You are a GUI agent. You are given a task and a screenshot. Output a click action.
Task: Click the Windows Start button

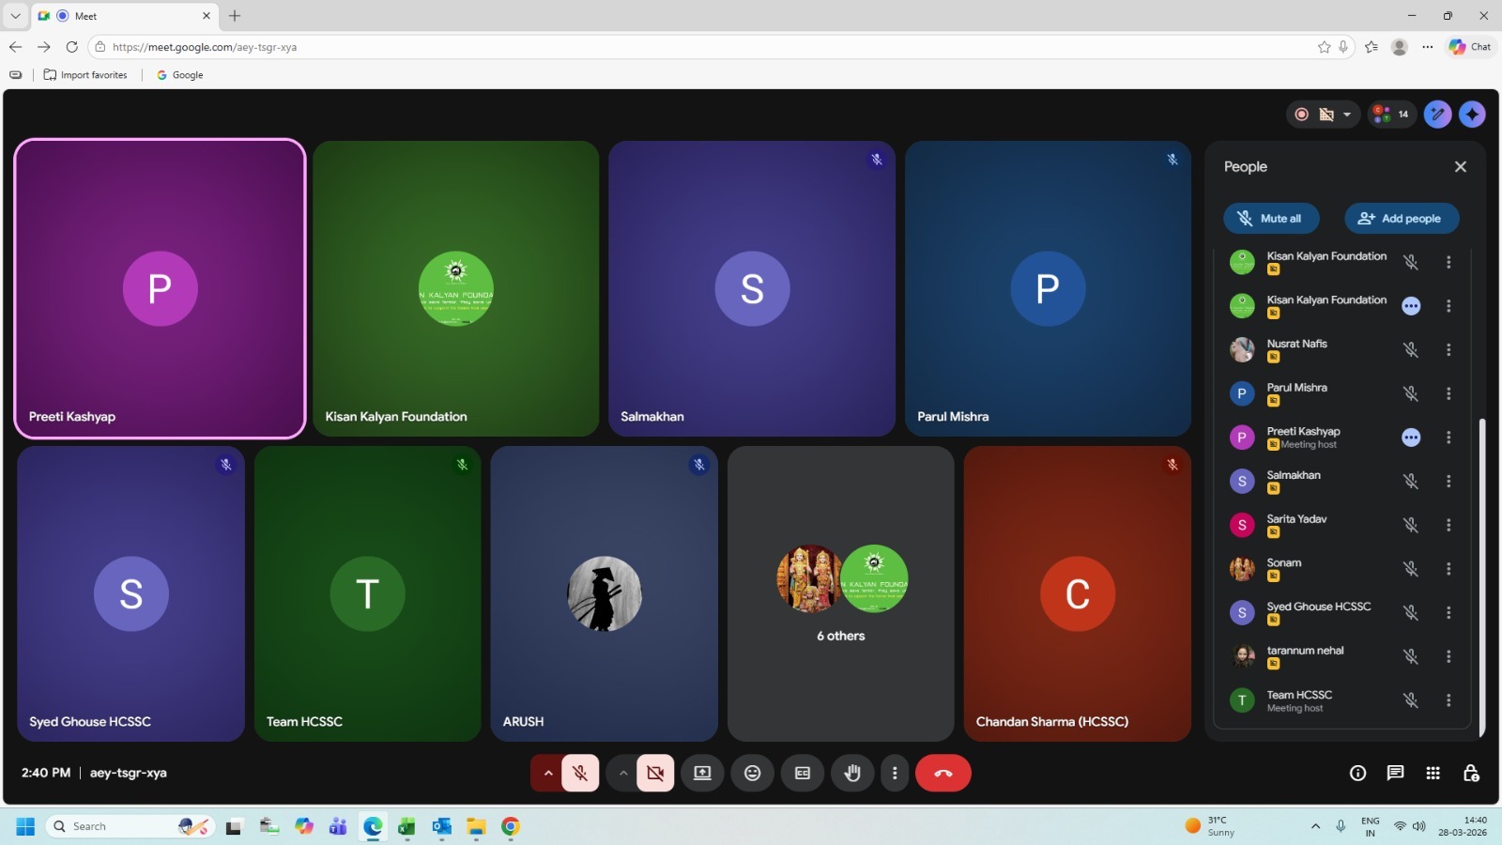[x=25, y=826]
